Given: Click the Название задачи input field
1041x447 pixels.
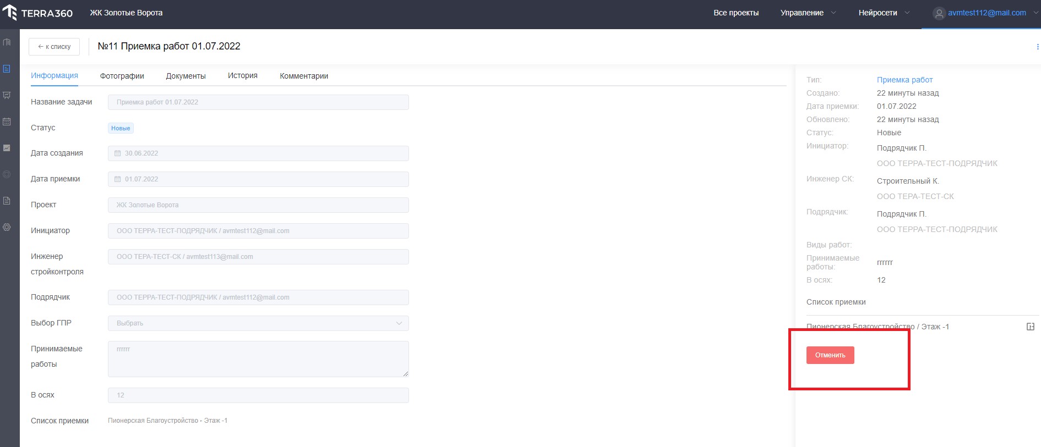Looking at the screenshot, I should pyautogui.click(x=258, y=102).
